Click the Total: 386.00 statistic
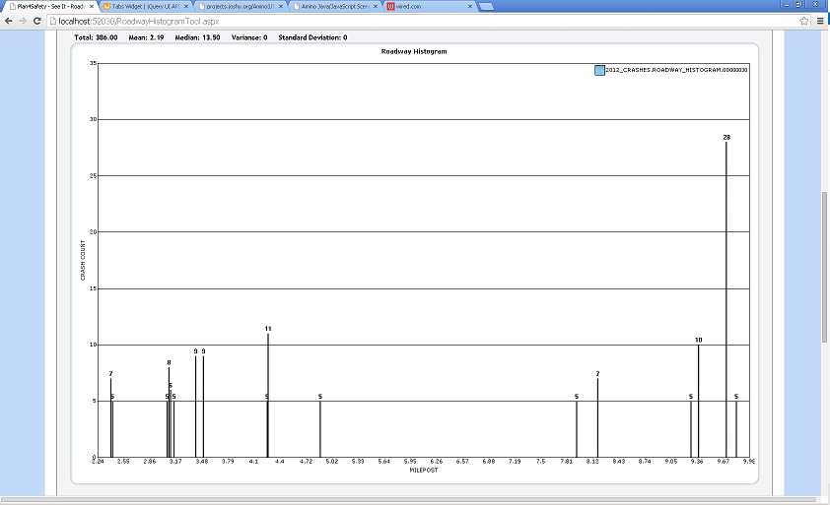 click(x=96, y=37)
